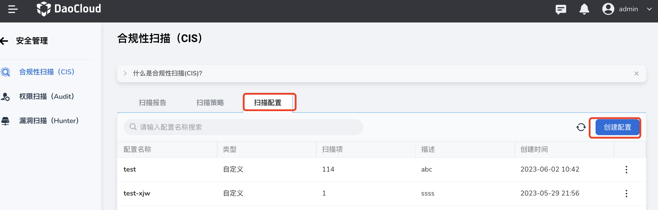The height and width of the screenshot is (210, 658).
Task: Open 权限扫描 (Audit) in sidebar
Action: click(46, 96)
